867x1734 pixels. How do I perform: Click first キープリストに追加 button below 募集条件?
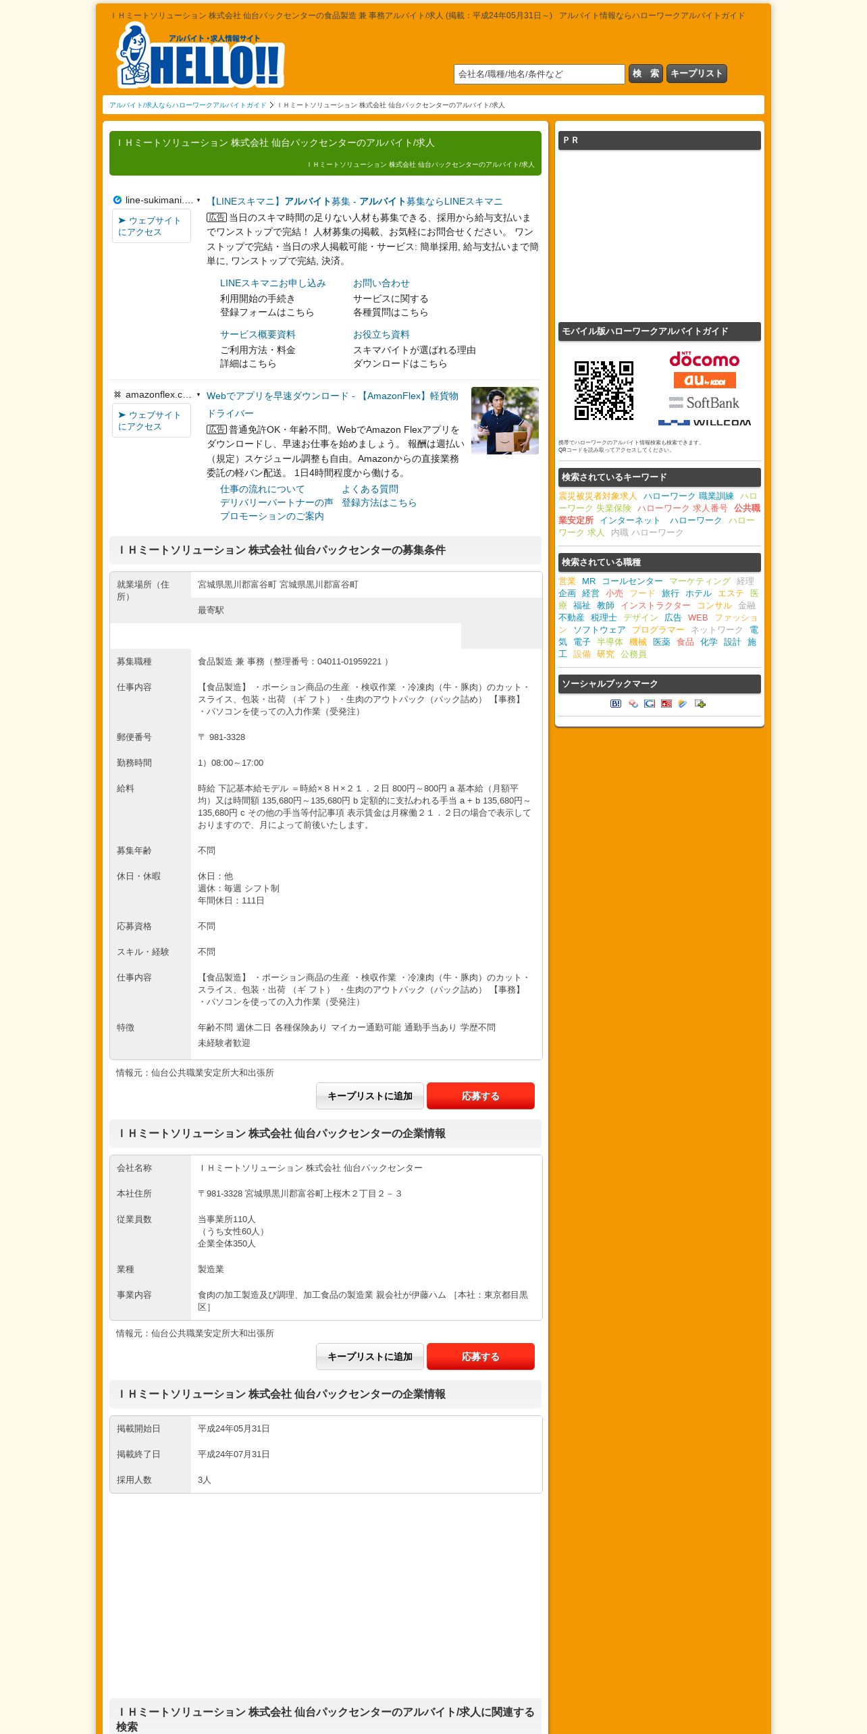370,1096
